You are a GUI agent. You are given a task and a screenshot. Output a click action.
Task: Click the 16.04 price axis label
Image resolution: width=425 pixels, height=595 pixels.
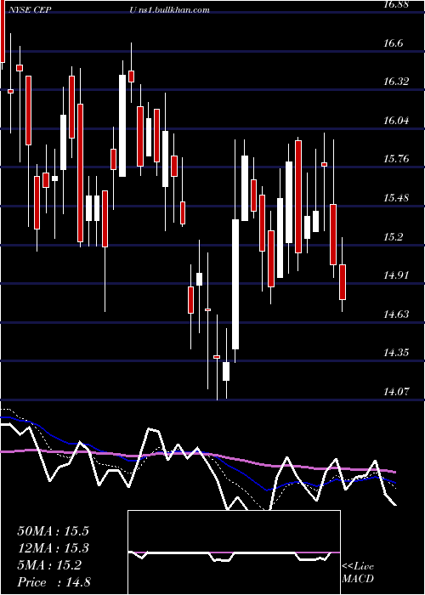coord(395,121)
